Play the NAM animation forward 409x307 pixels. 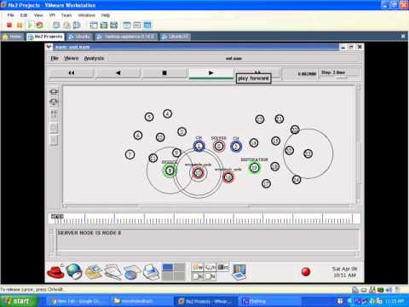pyautogui.click(x=210, y=72)
